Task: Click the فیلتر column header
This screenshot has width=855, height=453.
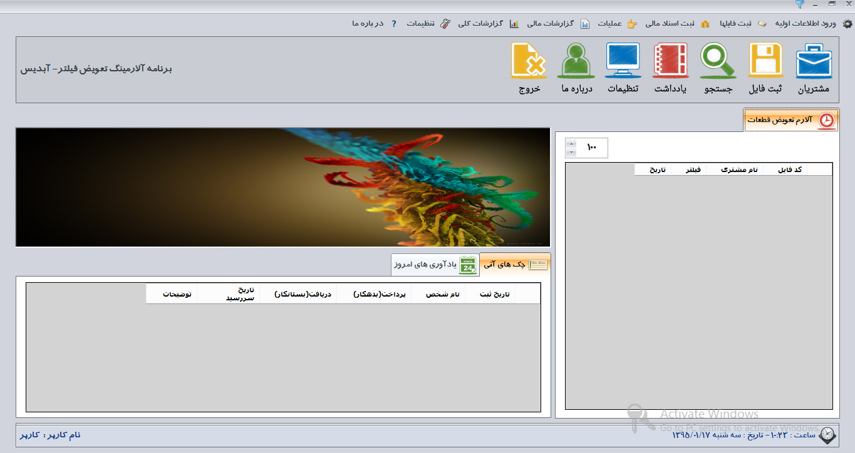Action: pyautogui.click(x=688, y=170)
